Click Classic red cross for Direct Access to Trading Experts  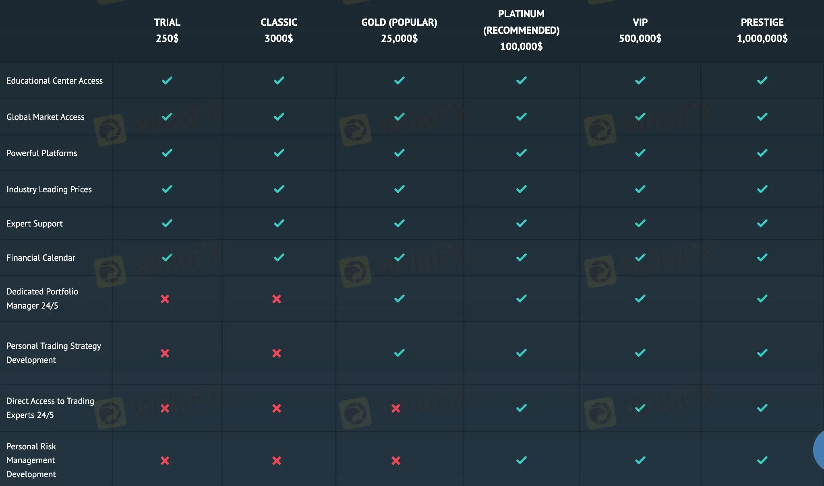pos(277,408)
